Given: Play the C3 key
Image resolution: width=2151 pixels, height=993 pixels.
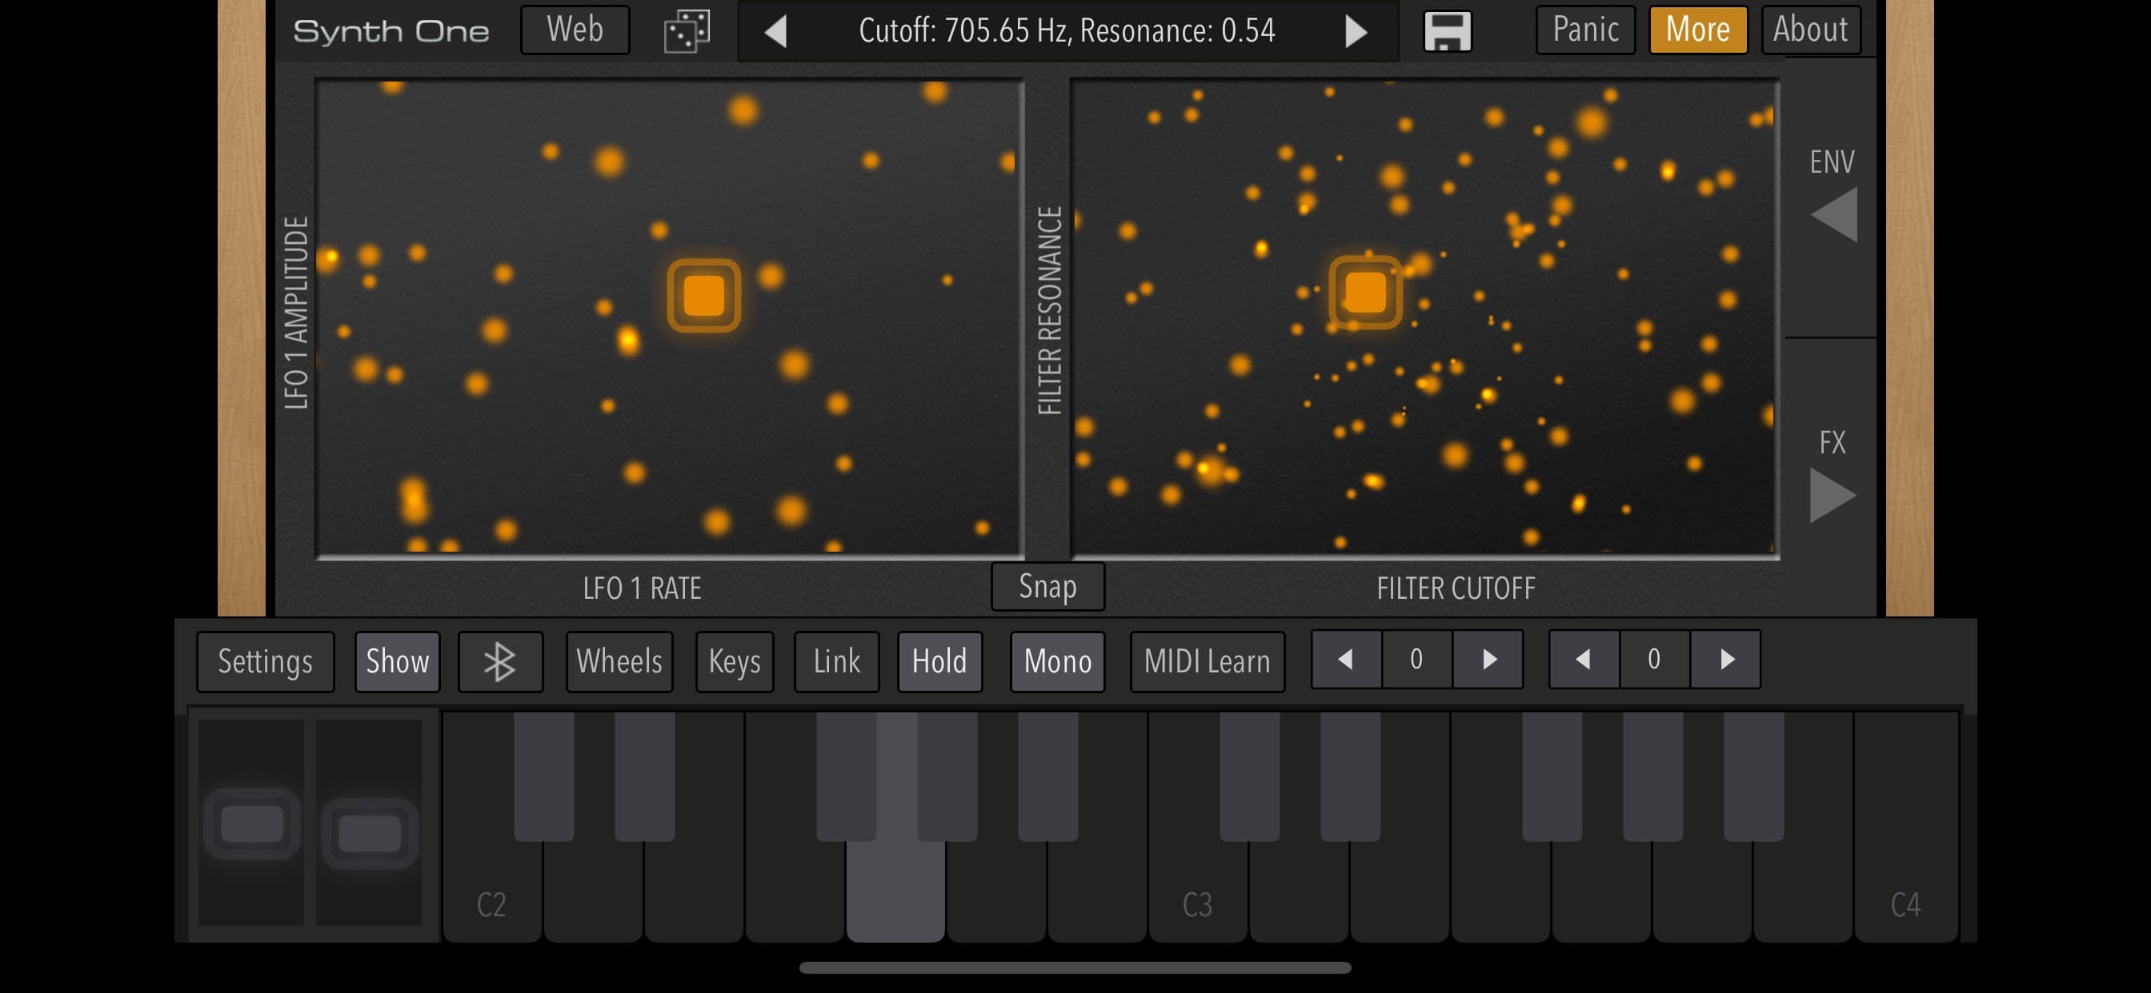Looking at the screenshot, I should pos(1197,893).
